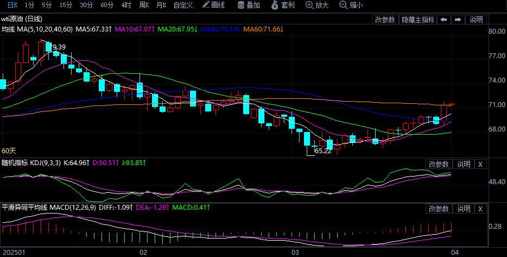This screenshot has width=507, height=257.
Task: Select the 4时 four-hour timeframe
Action: pos(126,5)
